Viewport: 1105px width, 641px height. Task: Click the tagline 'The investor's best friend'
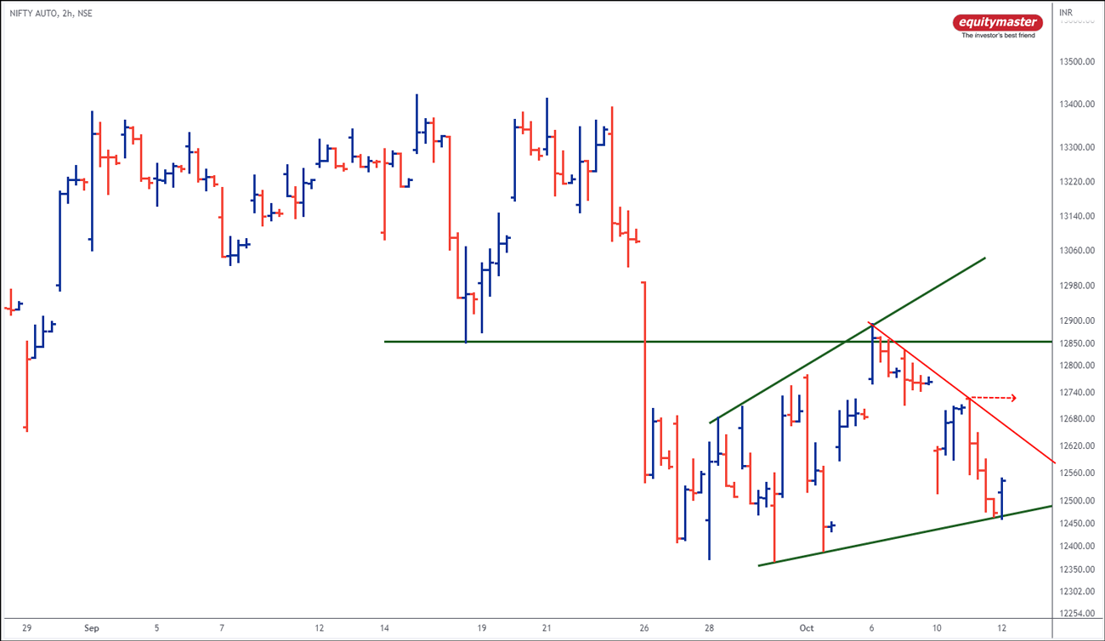[x=998, y=36]
